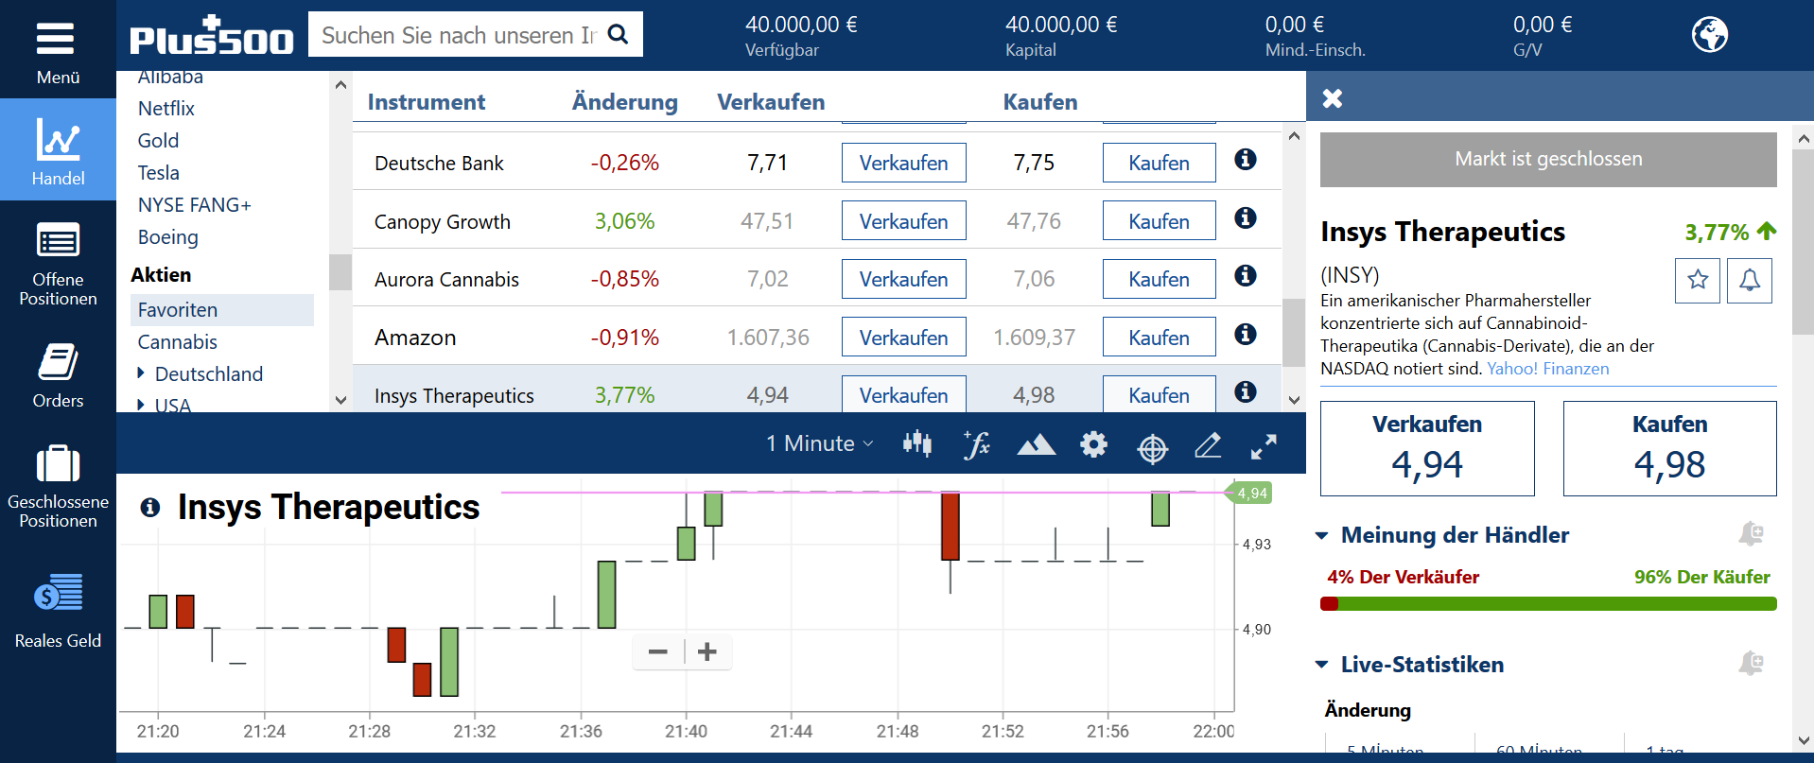Select the pencil drawing tool

1208,444
